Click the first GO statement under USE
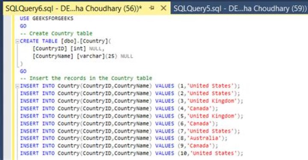 [x=23, y=26]
